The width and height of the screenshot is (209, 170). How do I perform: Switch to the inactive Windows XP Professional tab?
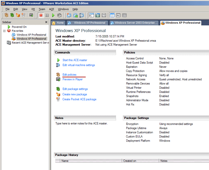pos(87,23)
